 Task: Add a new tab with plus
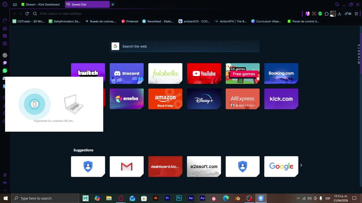[113, 5]
